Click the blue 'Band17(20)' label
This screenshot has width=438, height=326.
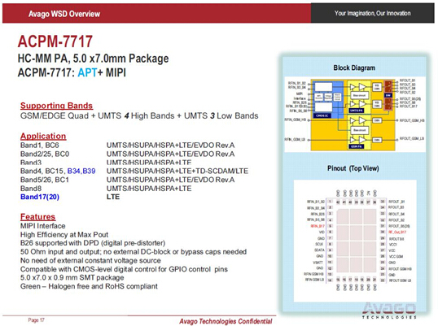click(40, 197)
